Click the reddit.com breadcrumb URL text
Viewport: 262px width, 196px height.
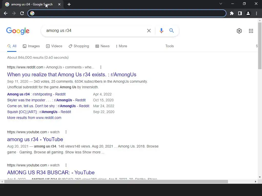(x=51, y=67)
